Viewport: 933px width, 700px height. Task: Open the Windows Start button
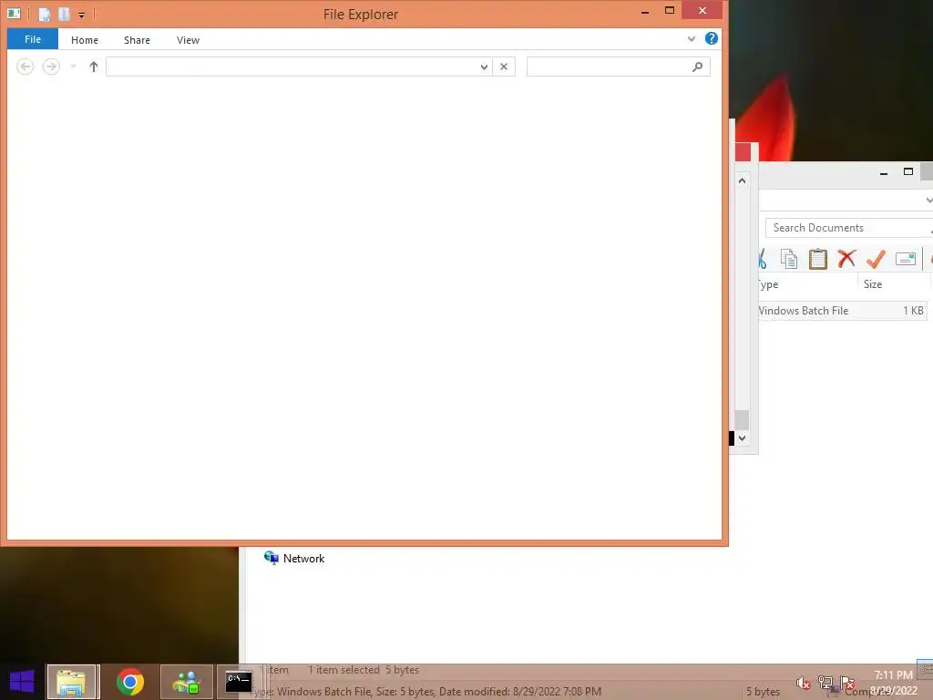click(22, 682)
